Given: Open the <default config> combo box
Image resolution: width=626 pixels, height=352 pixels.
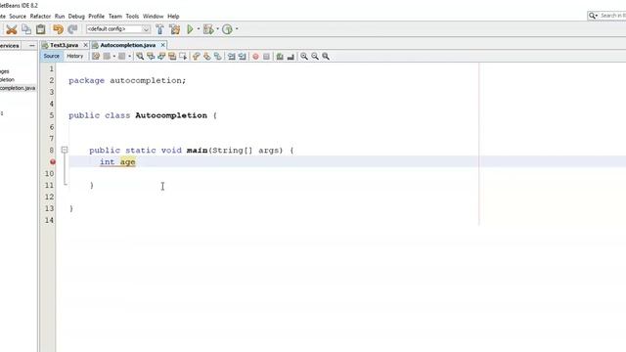Looking at the screenshot, I should (x=118, y=29).
